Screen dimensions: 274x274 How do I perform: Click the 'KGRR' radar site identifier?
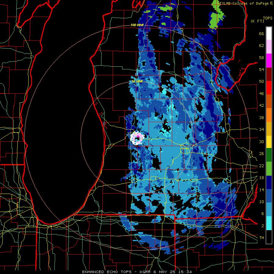click(x=146, y=272)
